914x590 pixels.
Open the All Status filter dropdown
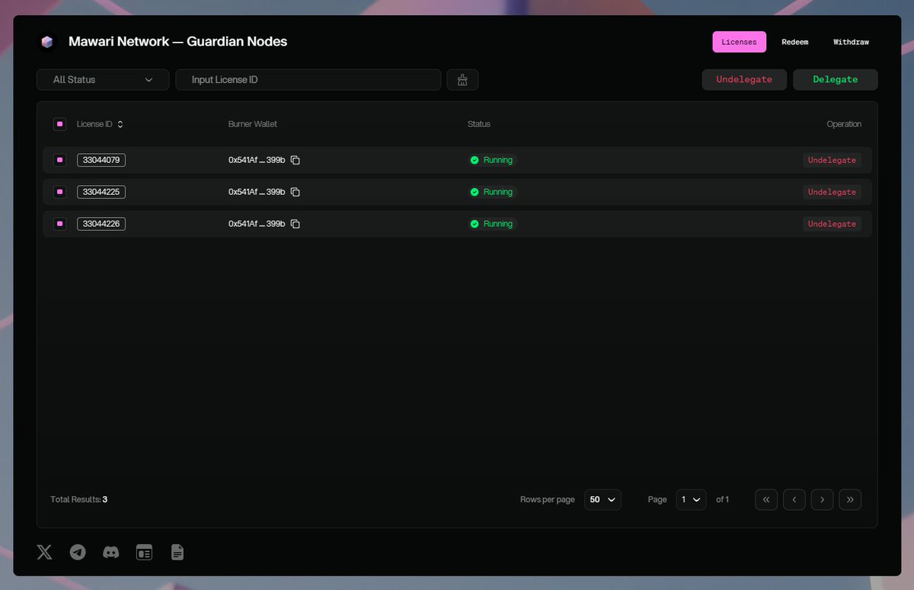coord(103,80)
